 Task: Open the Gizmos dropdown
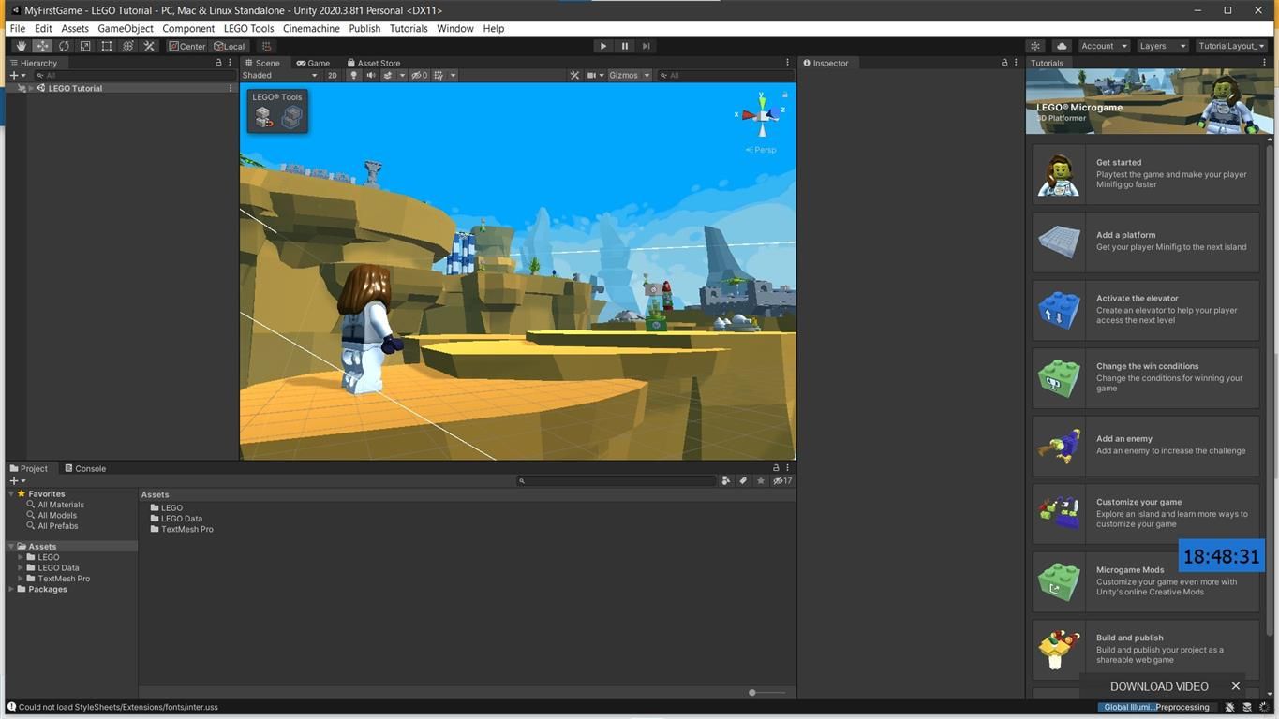click(x=629, y=75)
